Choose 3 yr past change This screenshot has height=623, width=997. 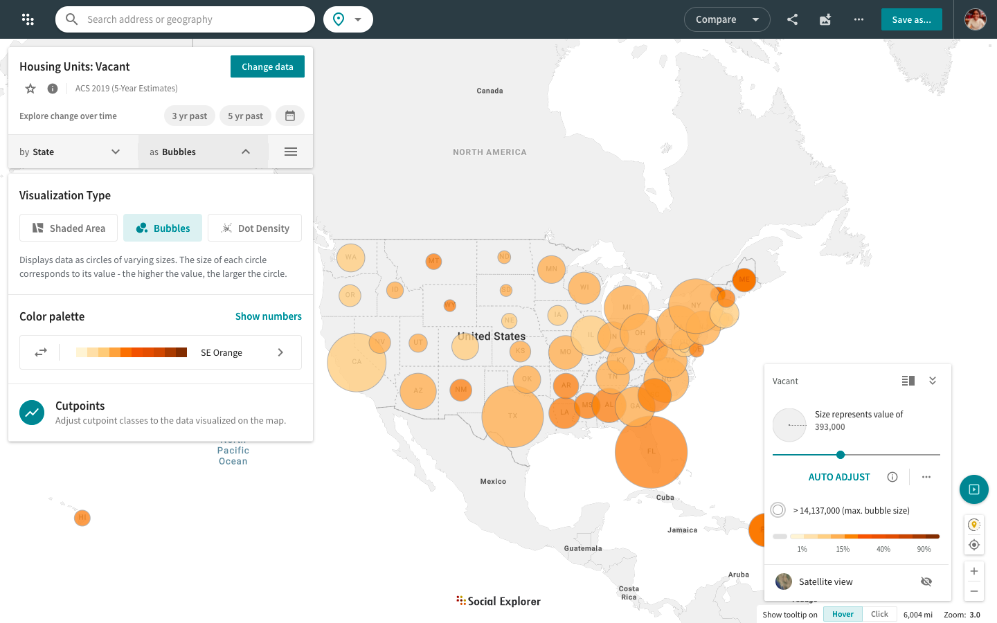pyautogui.click(x=190, y=116)
